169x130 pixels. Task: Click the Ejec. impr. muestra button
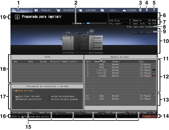pos(144,32)
